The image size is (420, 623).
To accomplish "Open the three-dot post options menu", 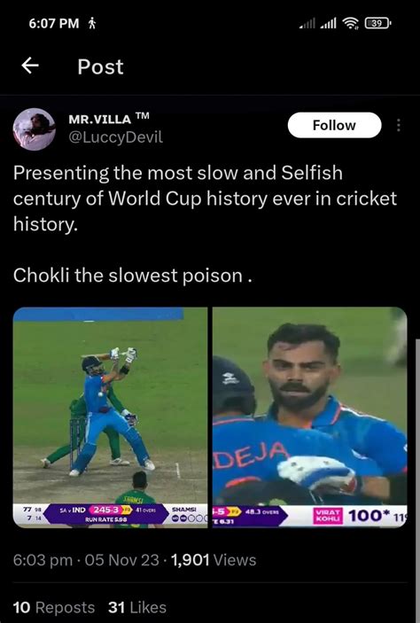I will coord(398,126).
